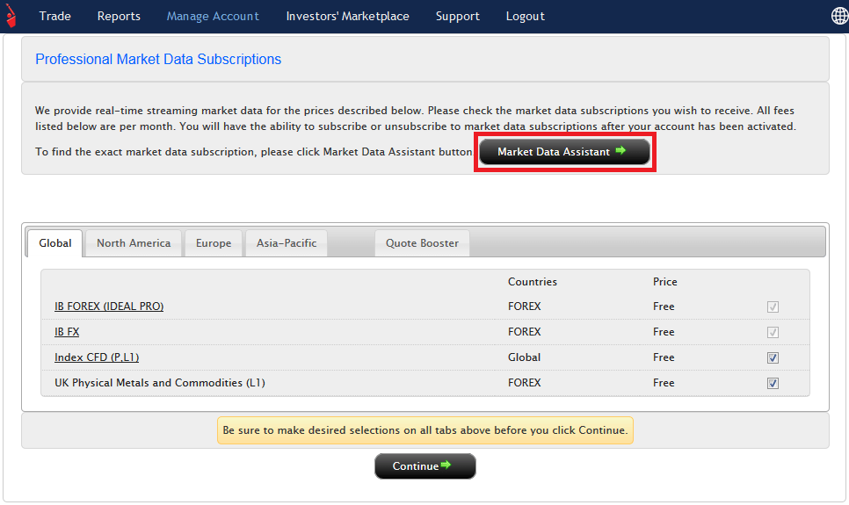Open the Reports menu
This screenshot has width=849, height=505.
(x=119, y=16)
